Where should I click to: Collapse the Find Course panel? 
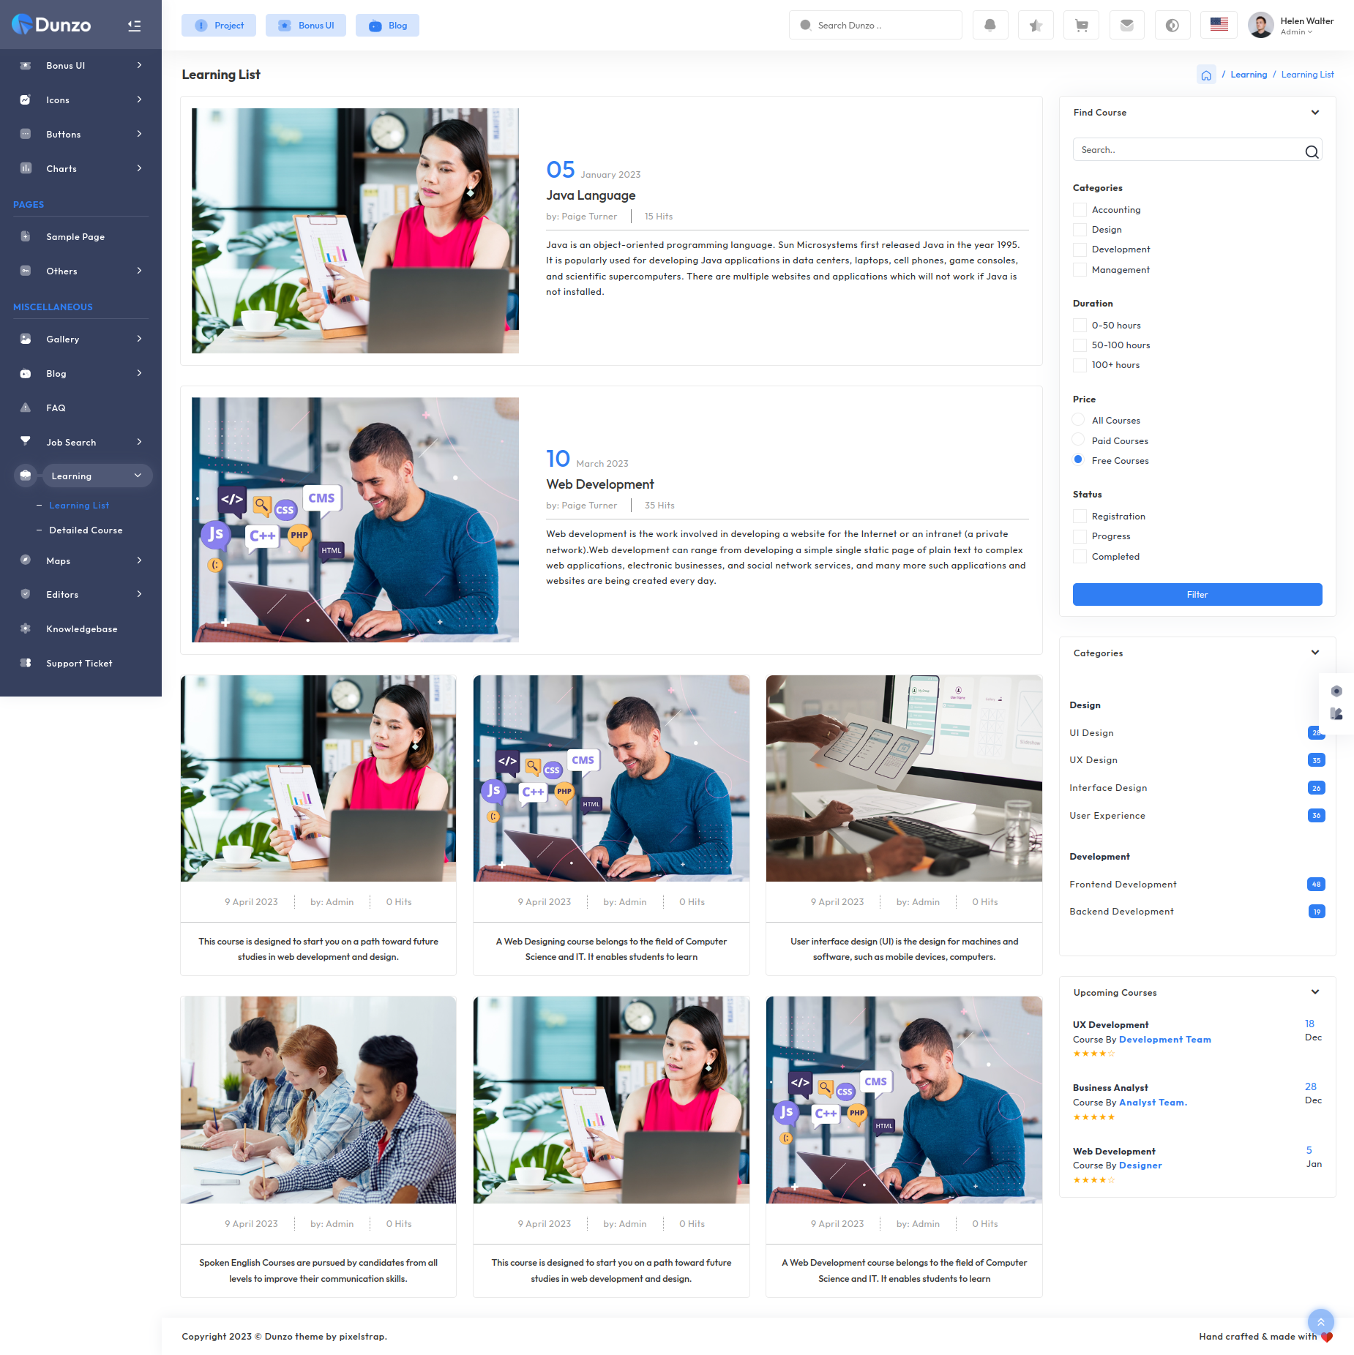click(1314, 113)
